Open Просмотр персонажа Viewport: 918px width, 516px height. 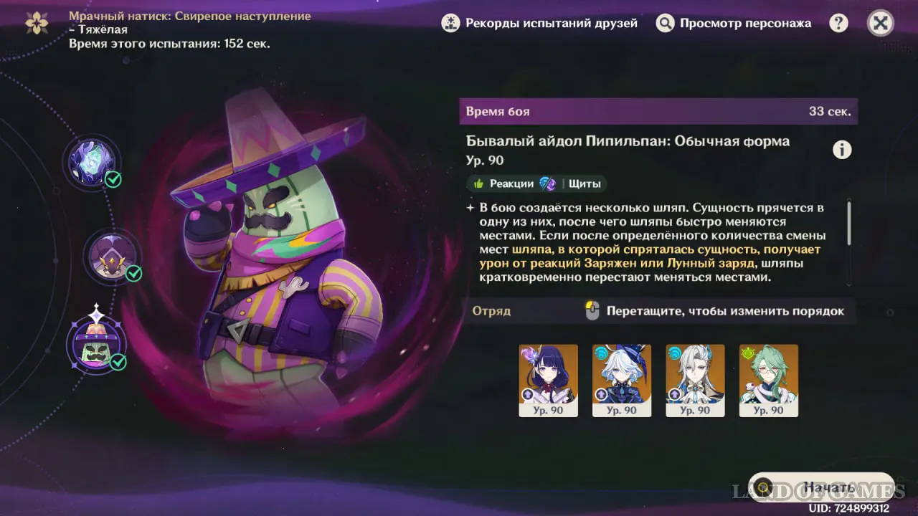click(746, 23)
